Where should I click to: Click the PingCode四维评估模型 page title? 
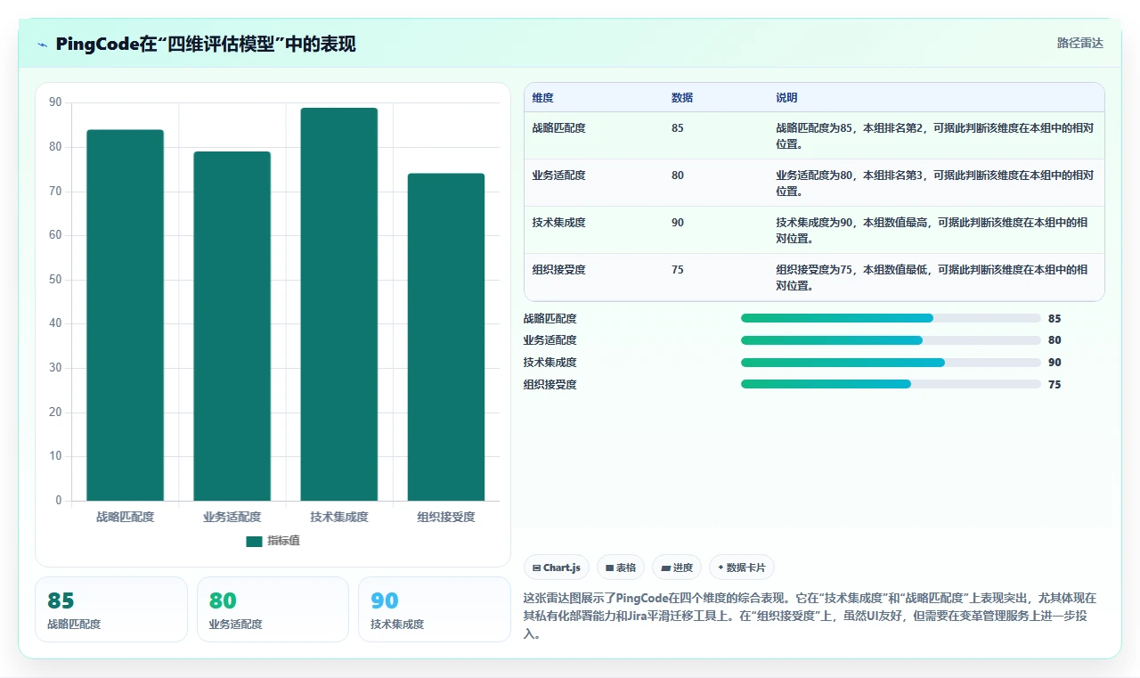pyautogui.click(x=206, y=44)
